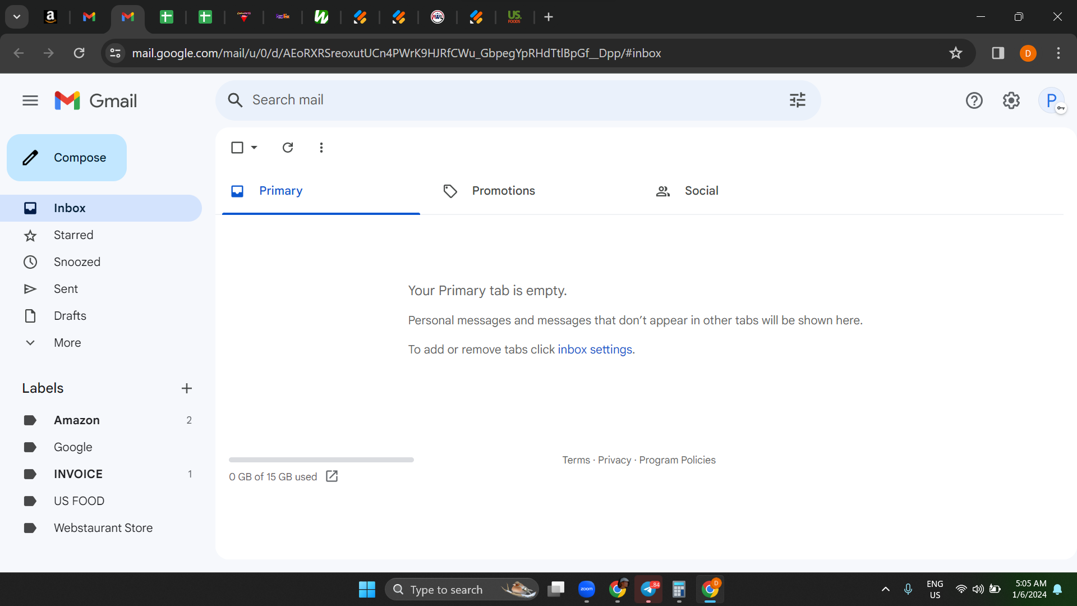Open the Inbox folder

pyautogui.click(x=101, y=208)
